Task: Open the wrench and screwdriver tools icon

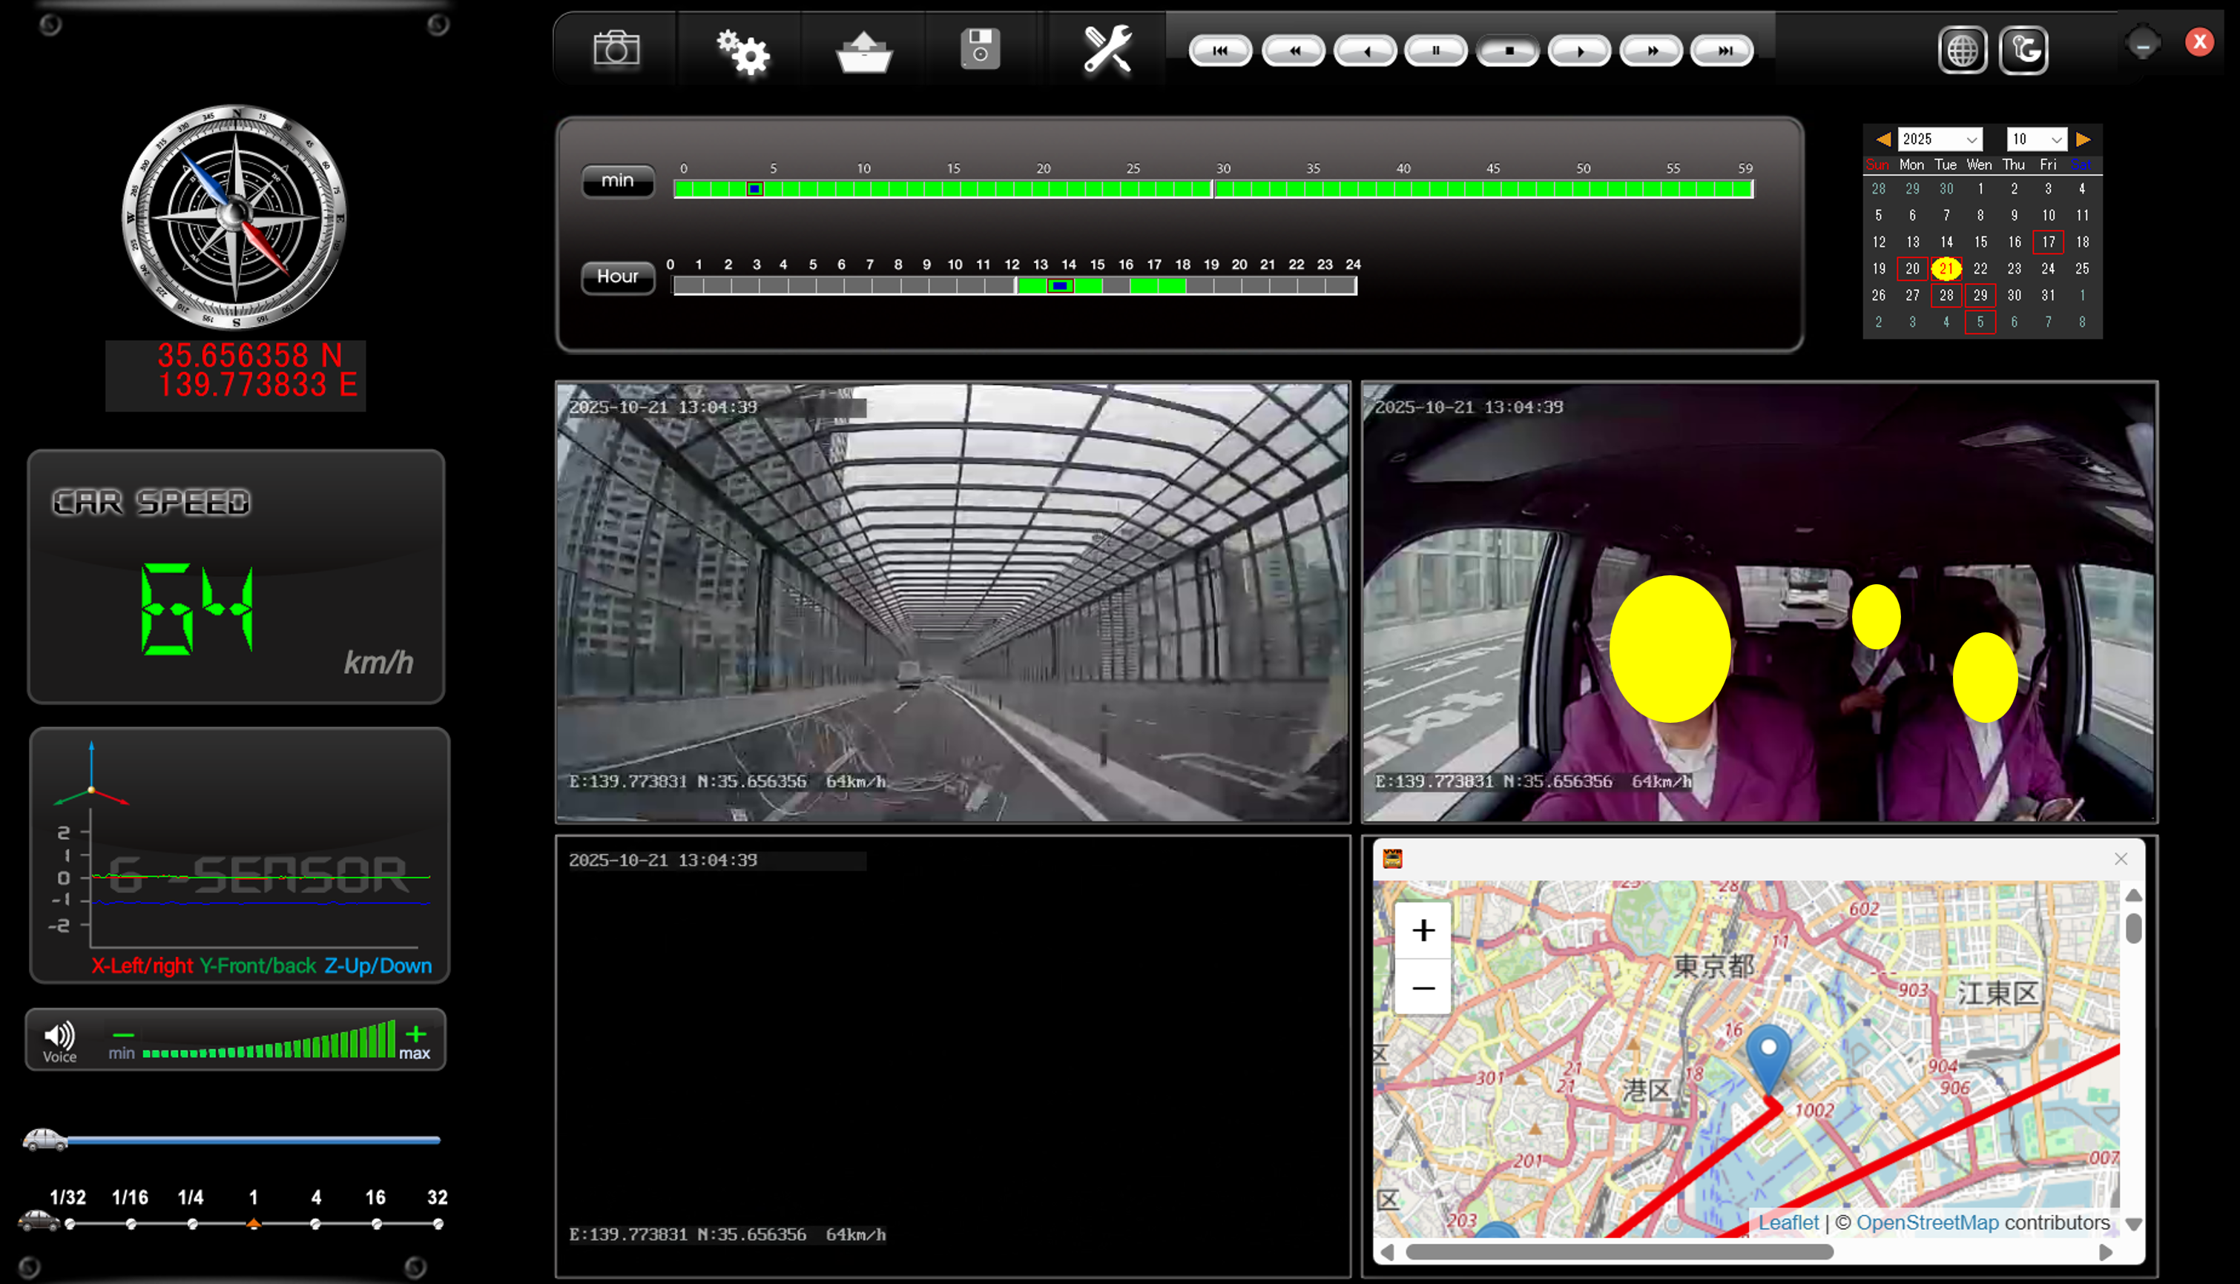Action: [1107, 50]
